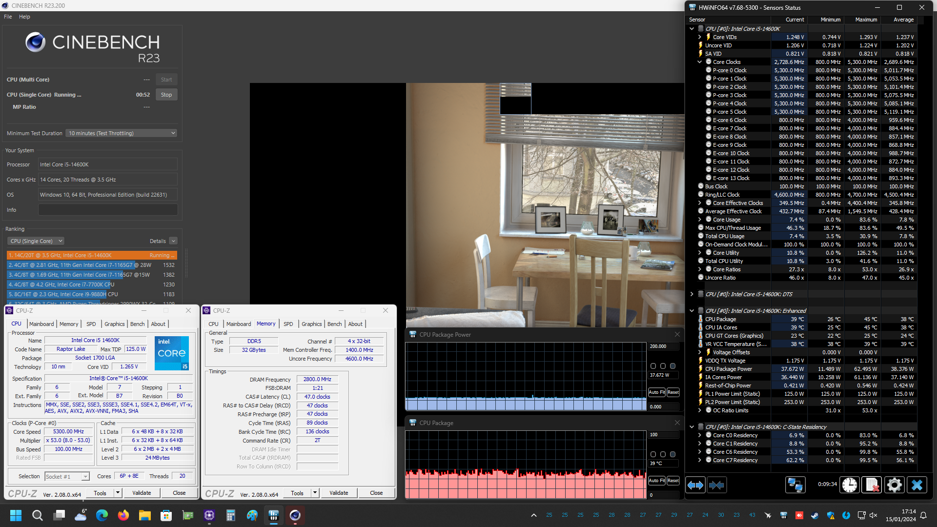Open CPU-Z from the taskbar
This screenshot has width=937, height=527.
tap(209, 515)
